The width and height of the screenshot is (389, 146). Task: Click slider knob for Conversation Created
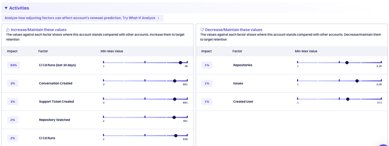click(x=175, y=81)
